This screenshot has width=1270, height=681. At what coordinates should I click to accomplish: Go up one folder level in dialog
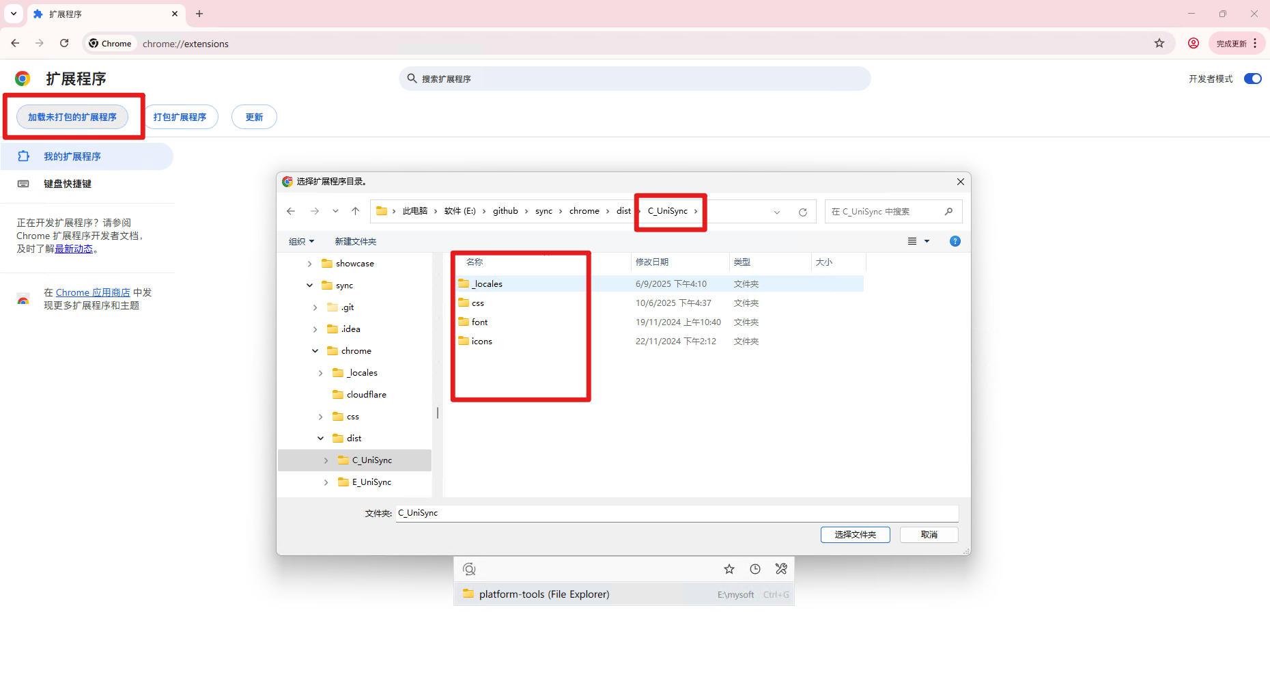[x=355, y=211]
